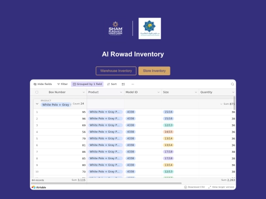The height and width of the screenshot is (199, 266).
Task: Click size tag 13/14 in row 5
Action: [x=168, y=139]
